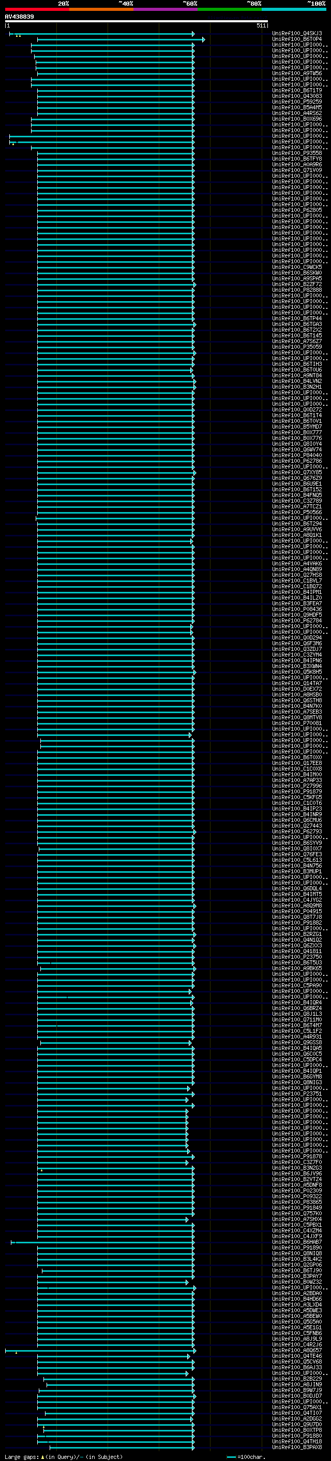331x1461 pixels.
Task: Open UniRef100_A7AP33 entry
Action: click(297, 781)
